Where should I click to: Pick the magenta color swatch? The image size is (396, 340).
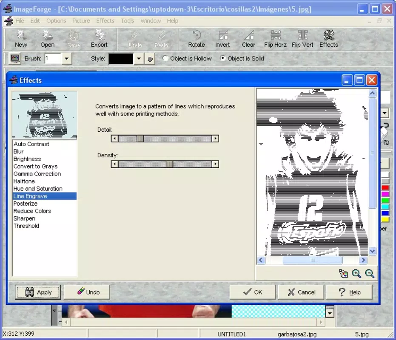(385, 194)
